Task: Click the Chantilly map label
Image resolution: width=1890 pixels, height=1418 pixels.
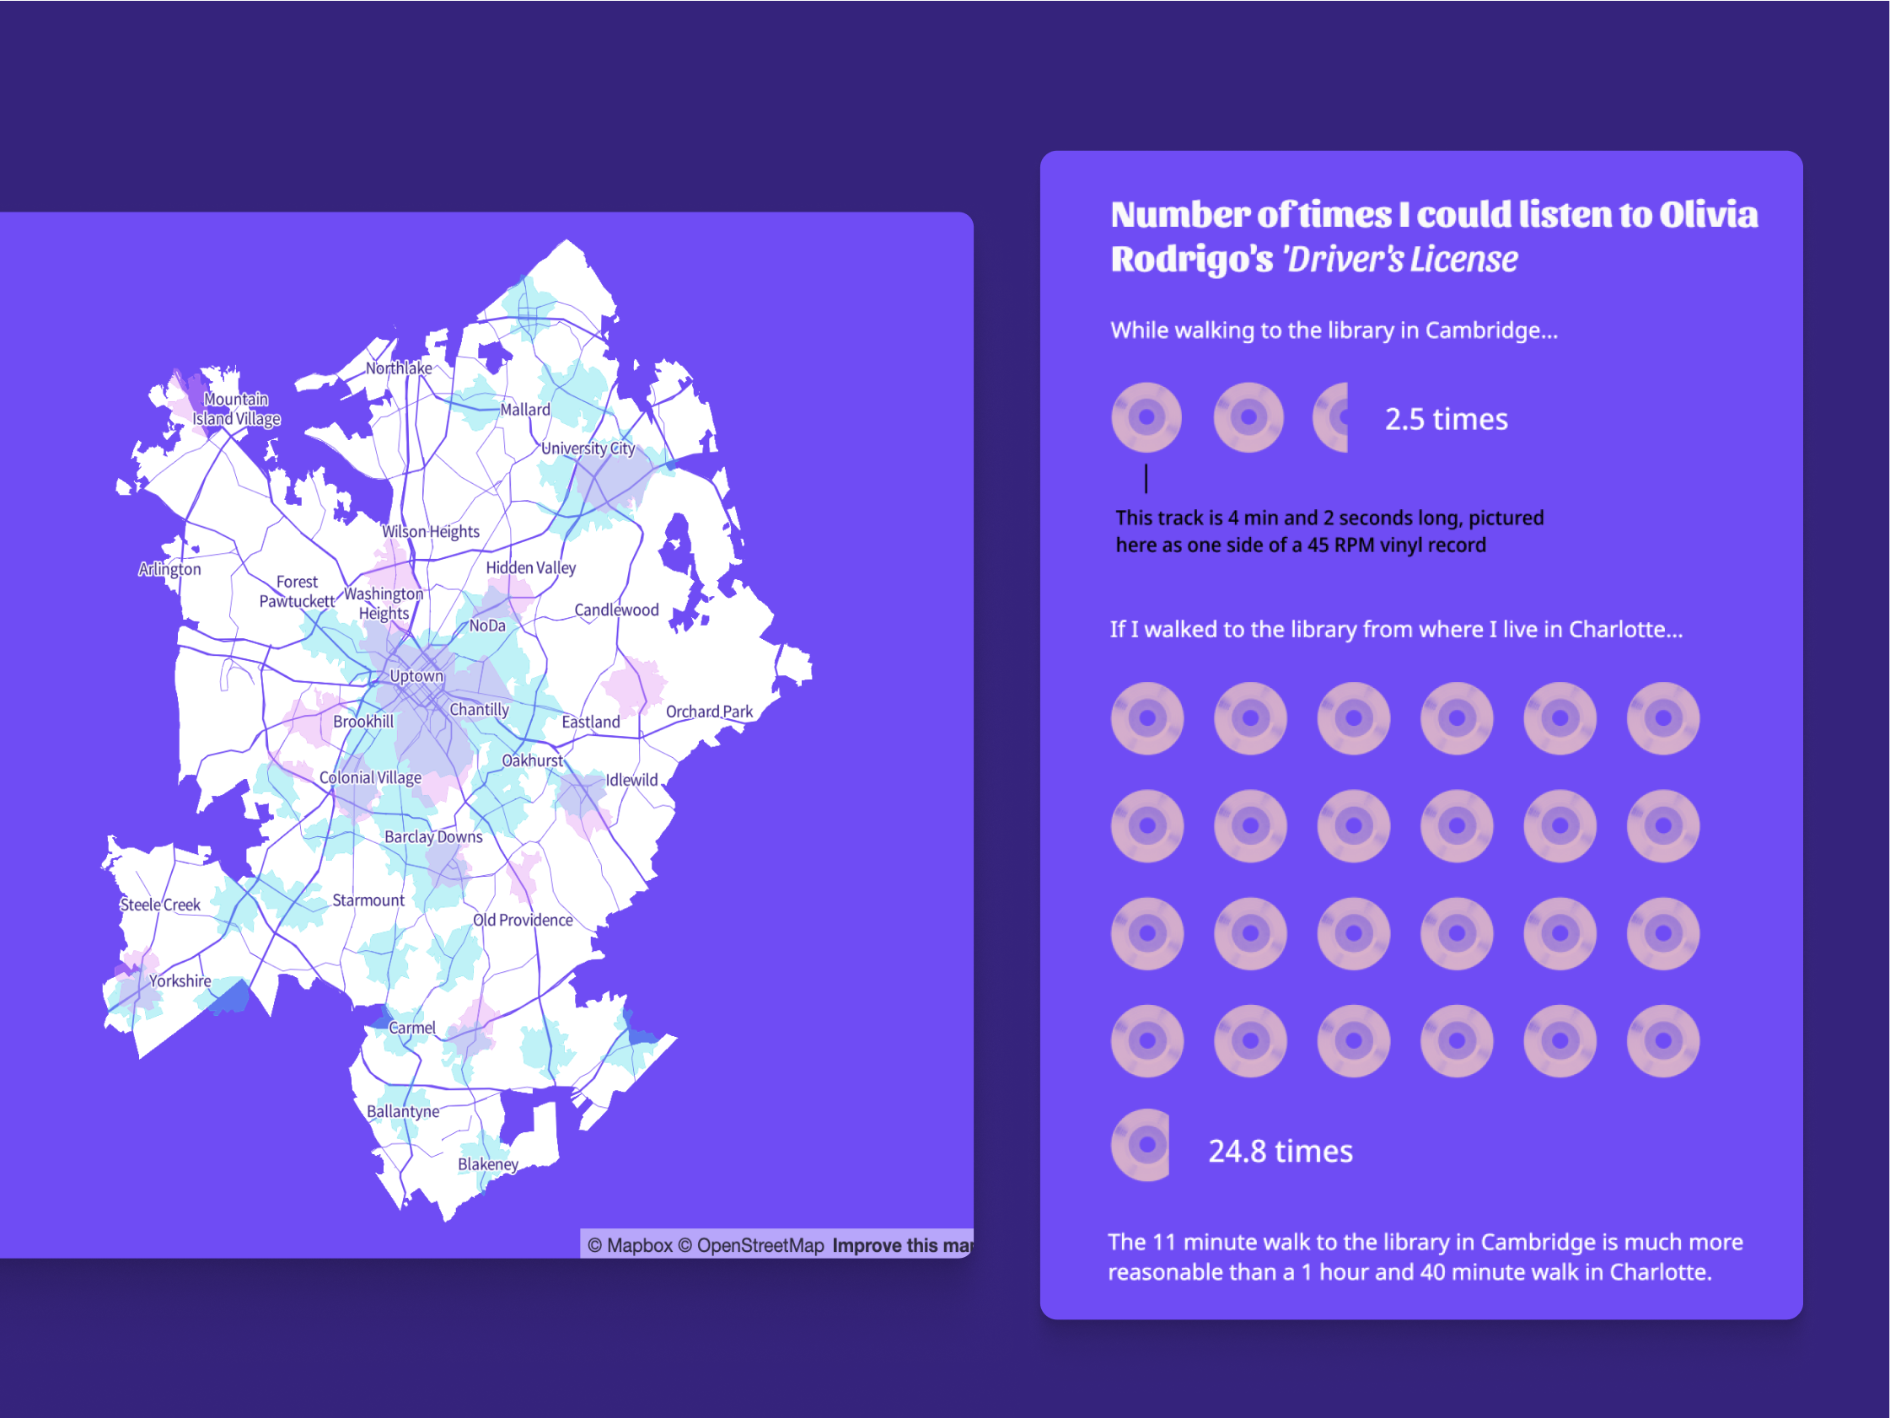Action: coord(479,711)
